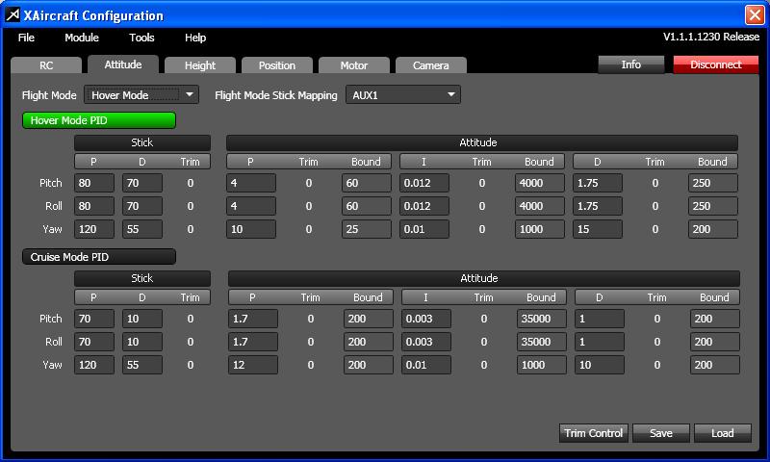Expand the Flight Mode Stick Mapping dropdown
Screen dimensions: 770x462
(x=403, y=94)
